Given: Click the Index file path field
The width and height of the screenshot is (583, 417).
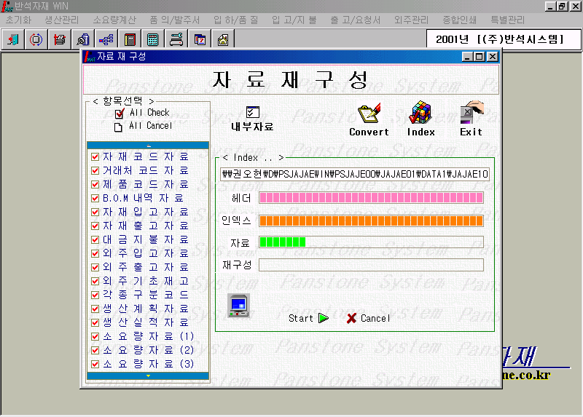Looking at the screenshot, I should [x=355, y=175].
